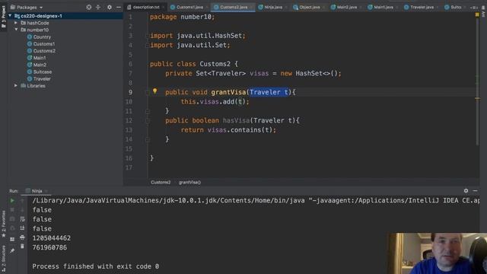Toggle soft-wrap in console output
This screenshot has height=274, width=487.
tap(22, 219)
